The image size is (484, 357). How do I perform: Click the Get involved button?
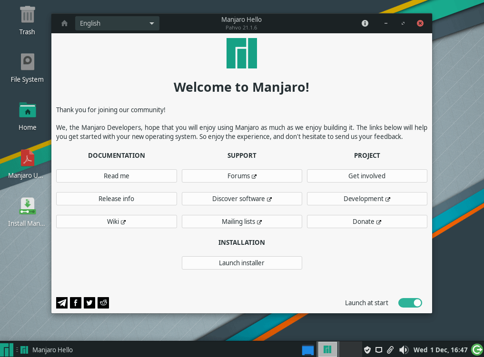click(x=367, y=176)
